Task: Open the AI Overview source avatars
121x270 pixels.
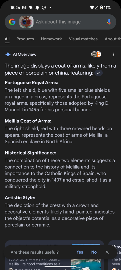Action: [96, 54]
